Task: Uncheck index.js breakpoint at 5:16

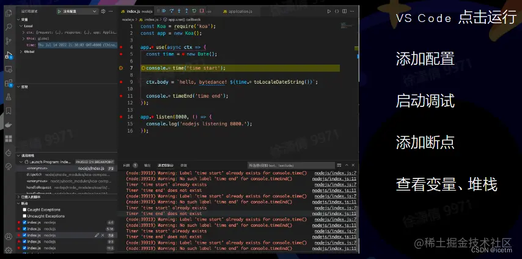Action: [x=24, y=228]
